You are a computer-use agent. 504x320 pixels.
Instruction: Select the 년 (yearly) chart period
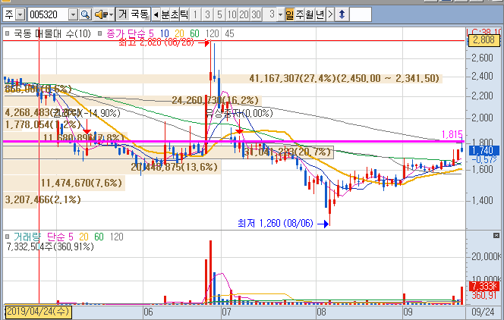pyautogui.click(x=320, y=14)
